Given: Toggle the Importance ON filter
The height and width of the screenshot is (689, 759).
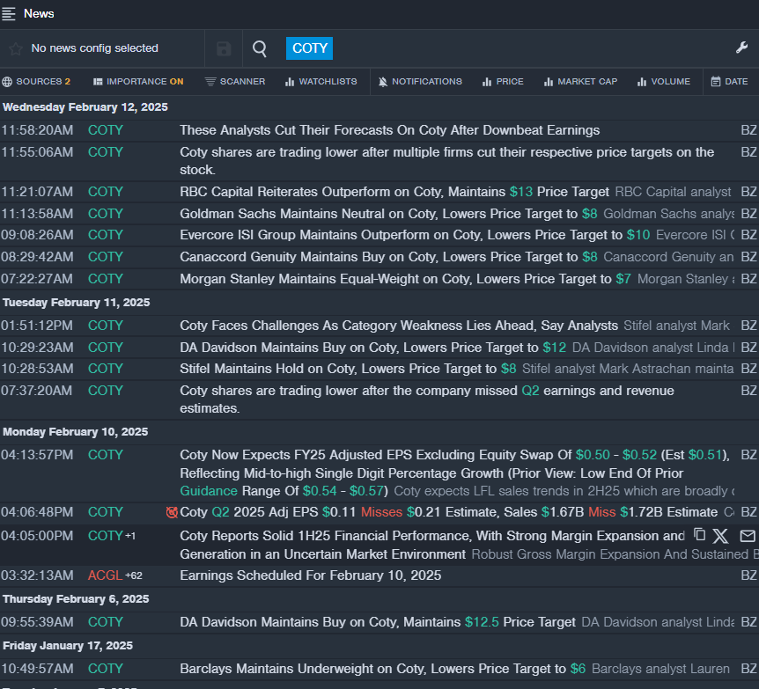Looking at the screenshot, I should pyautogui.click(x=138, y=82).
